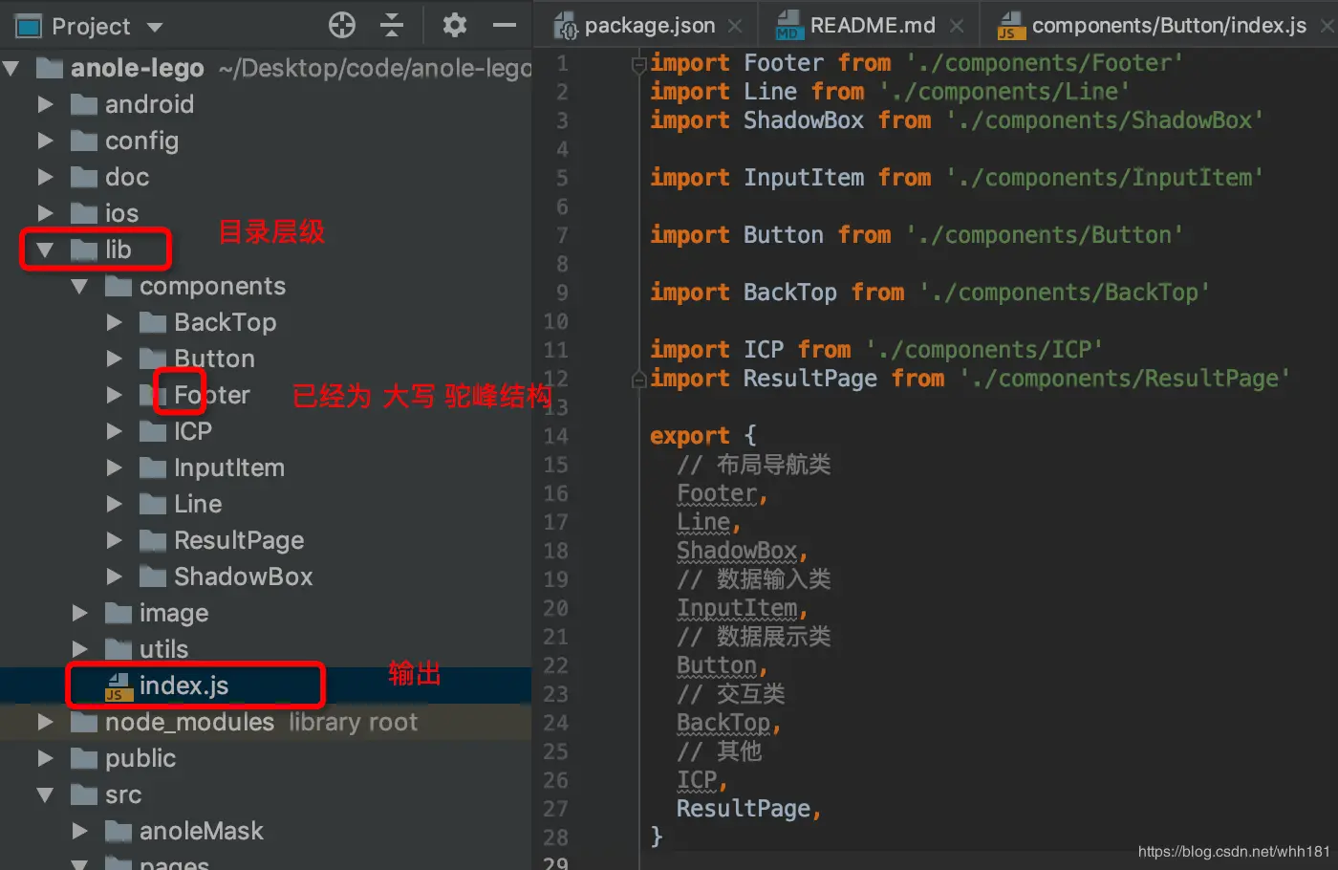Click line number 14 in the gutter
The image size is (1338, 870).
click(x=555, y=436)
